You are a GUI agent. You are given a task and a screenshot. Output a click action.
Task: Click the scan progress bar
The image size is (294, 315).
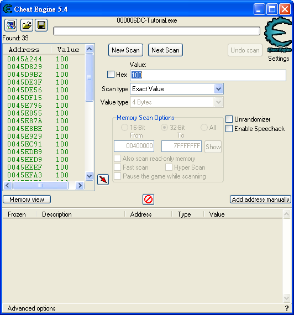[157, 31]
